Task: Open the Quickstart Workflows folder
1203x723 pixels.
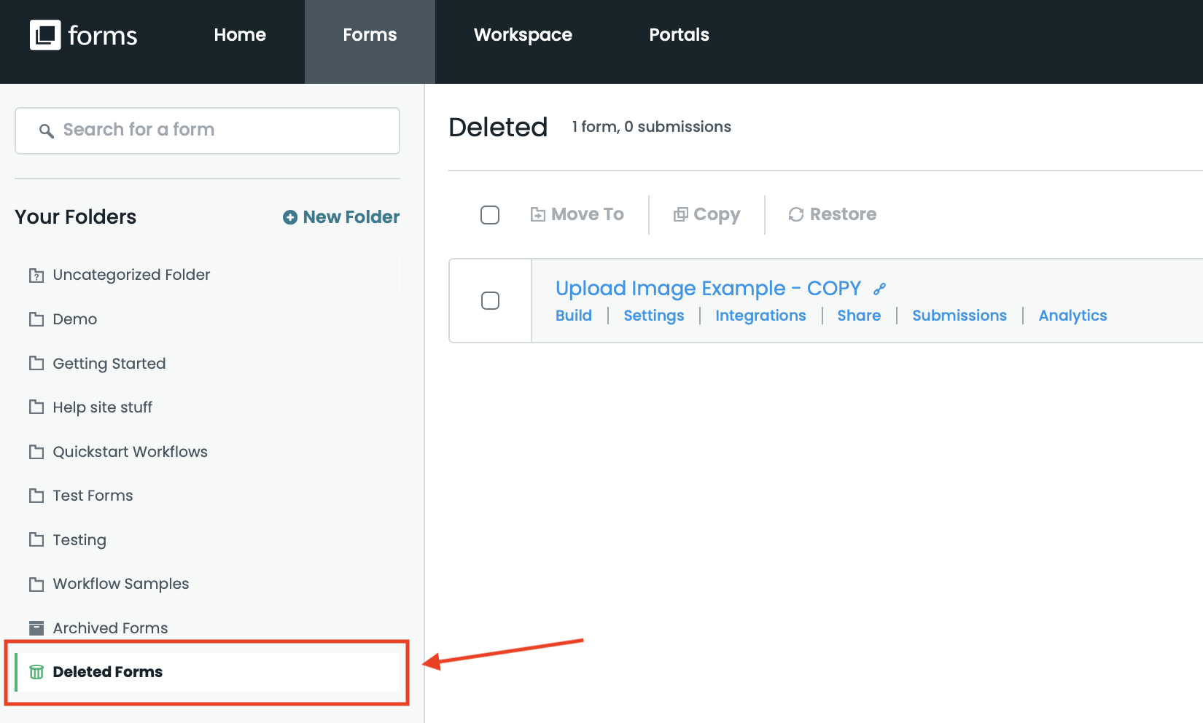Action: [130, 452]
